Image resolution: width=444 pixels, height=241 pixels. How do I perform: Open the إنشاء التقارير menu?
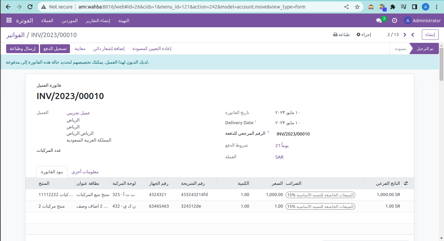(98, 20)
